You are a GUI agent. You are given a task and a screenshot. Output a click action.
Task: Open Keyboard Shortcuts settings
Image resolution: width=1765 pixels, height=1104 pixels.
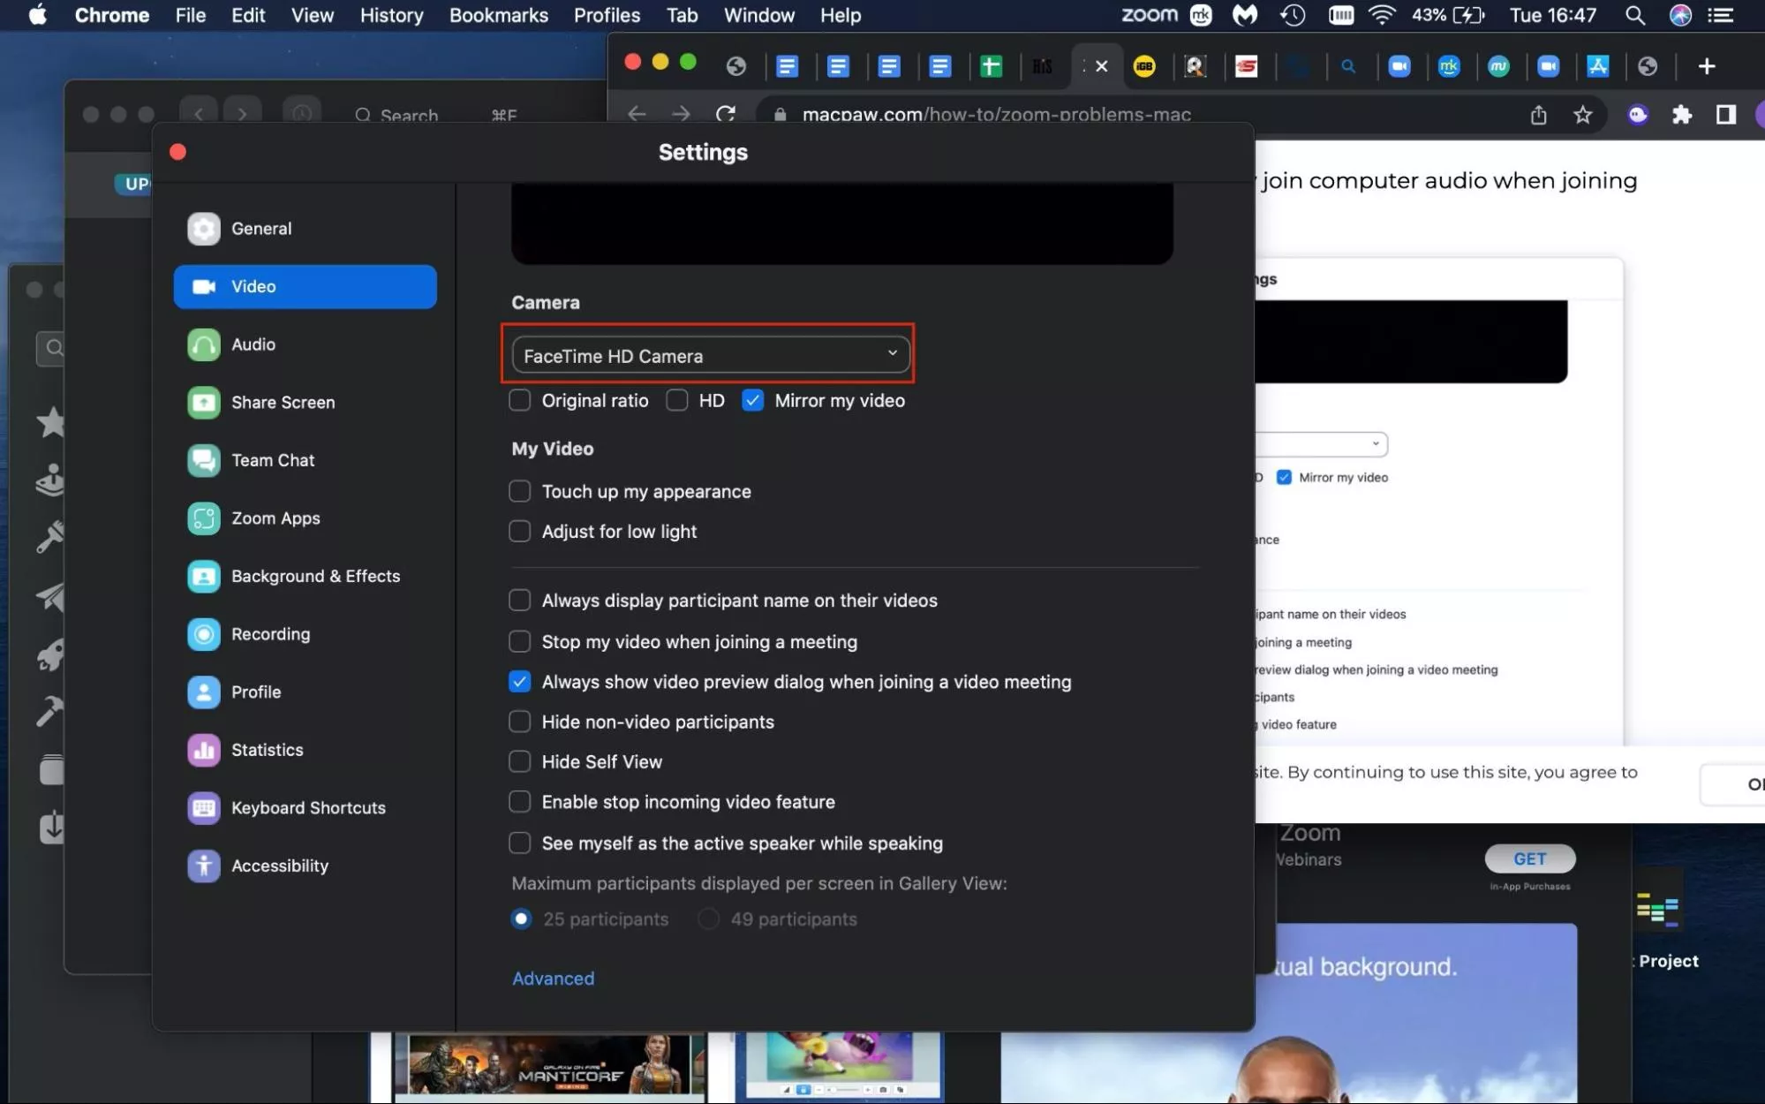307,807
